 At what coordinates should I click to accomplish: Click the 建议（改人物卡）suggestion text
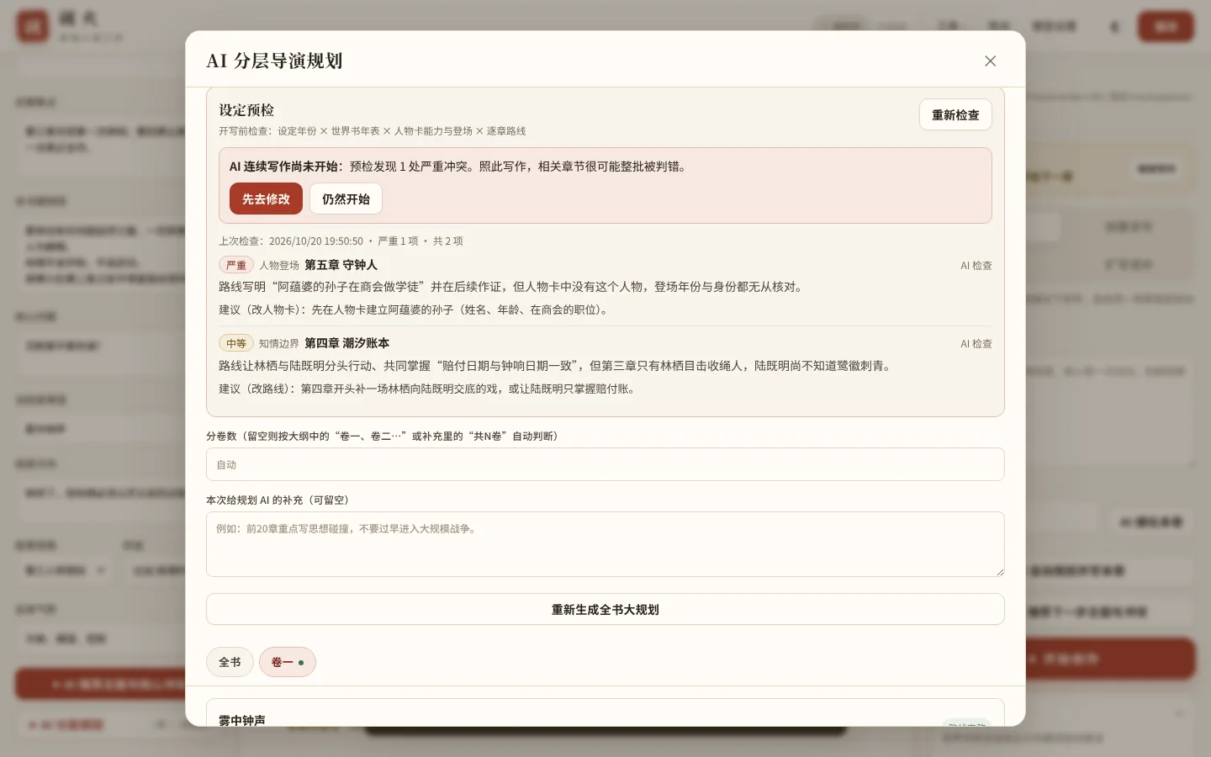click(x=414, y=310)
